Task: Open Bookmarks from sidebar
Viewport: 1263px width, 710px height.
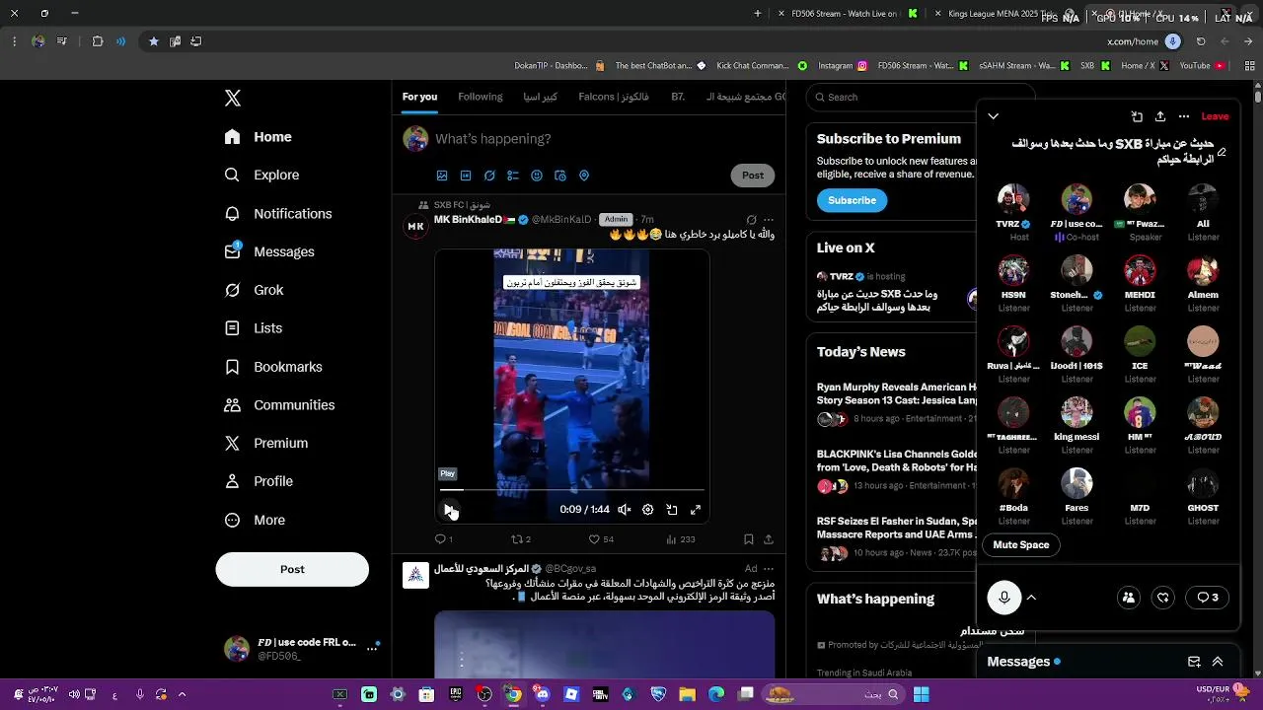Action: [273, 367]
